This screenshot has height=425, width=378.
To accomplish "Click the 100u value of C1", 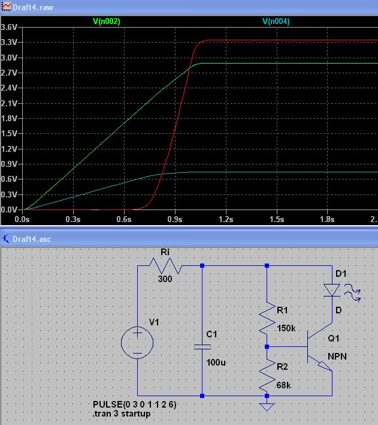I will [216, 363].
